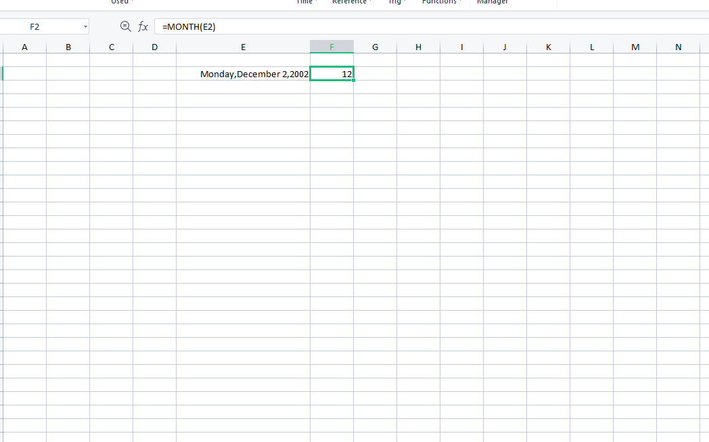Select the column F header
Image resolution: width=709 pixels, height=442 pixels.
click(331, 46)
